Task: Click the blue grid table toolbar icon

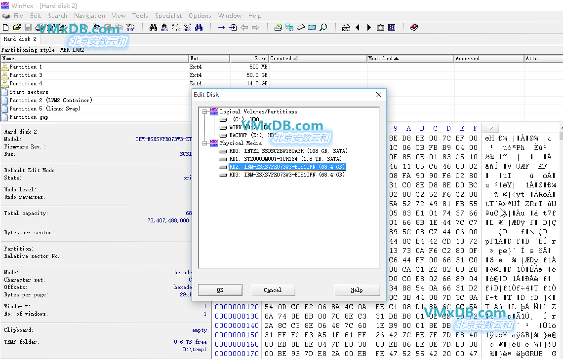Action: tap(392, 27)
